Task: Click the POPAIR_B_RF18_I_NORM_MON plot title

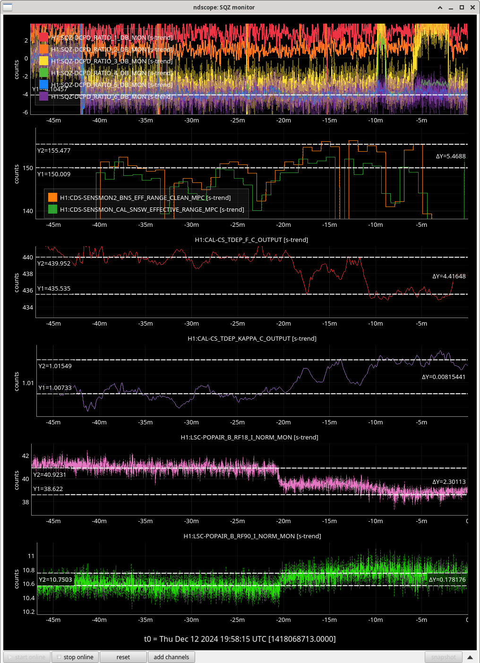Action: coord(249,437)
